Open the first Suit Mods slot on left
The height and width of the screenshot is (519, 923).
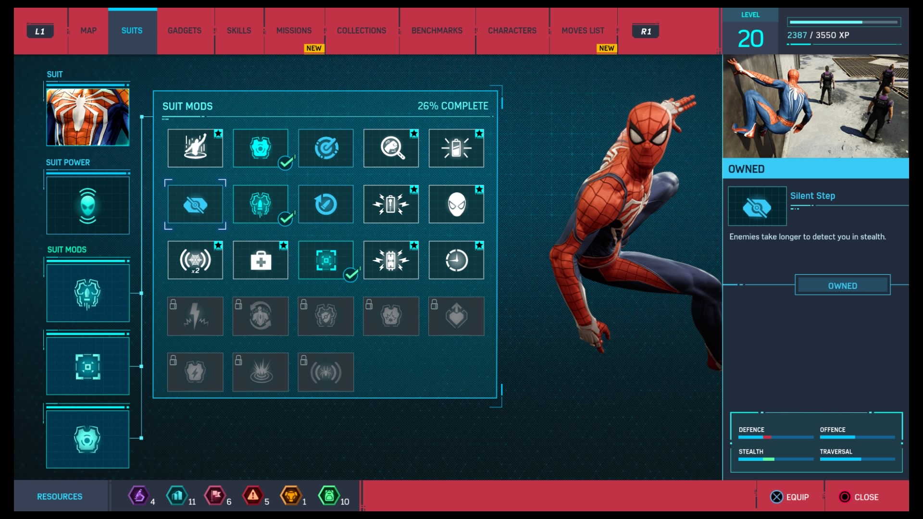click(88, 293)
